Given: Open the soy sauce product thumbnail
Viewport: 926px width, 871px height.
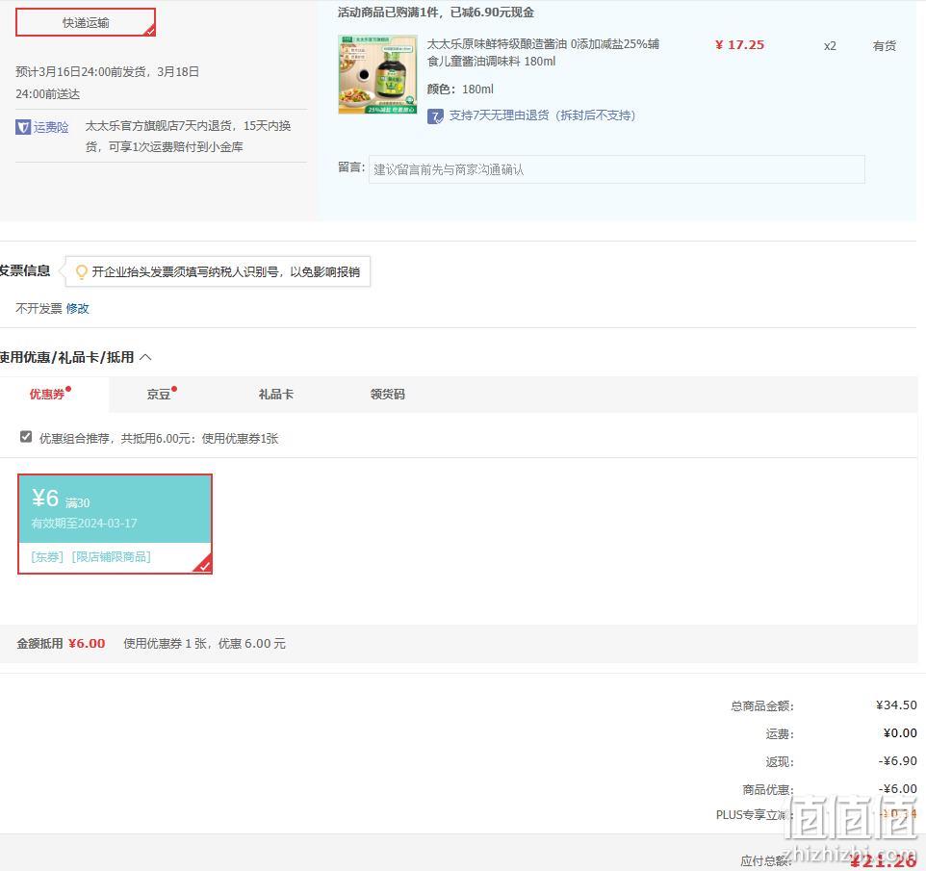Looking at the screenshot, I should (x=378, y=74).
